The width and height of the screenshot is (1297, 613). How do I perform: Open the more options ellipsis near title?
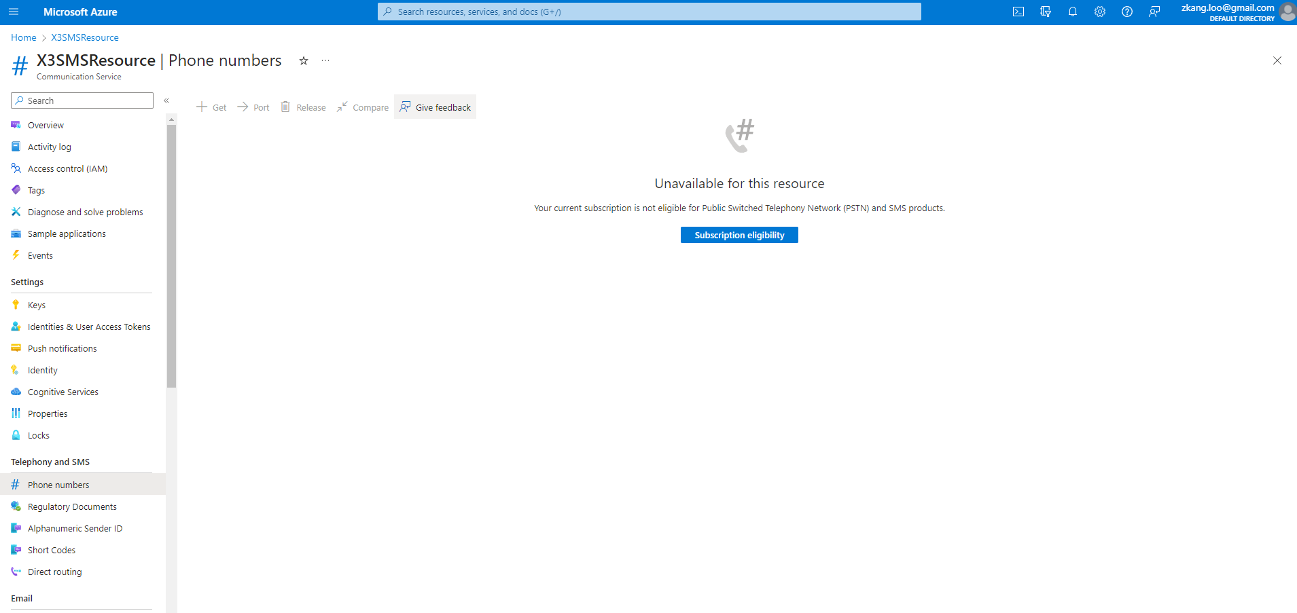(x=325, y=60)
